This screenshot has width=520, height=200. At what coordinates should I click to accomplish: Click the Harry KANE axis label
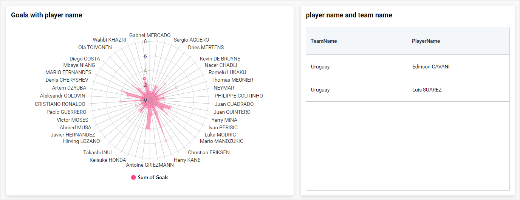pos(187,160)
